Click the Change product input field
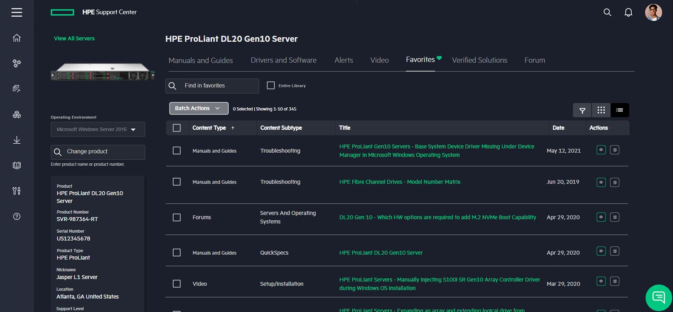This screenshot has height=312, width=673. coord(98,152)
